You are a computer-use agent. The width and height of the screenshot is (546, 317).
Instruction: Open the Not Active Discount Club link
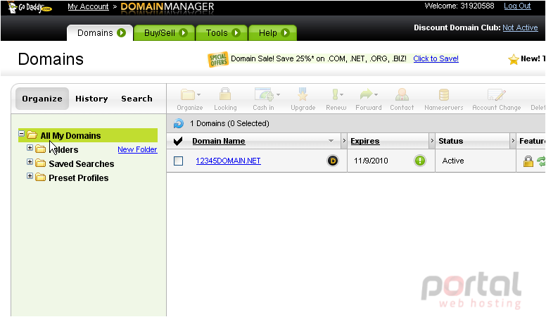pyautogui.click(x=520, y=27)
